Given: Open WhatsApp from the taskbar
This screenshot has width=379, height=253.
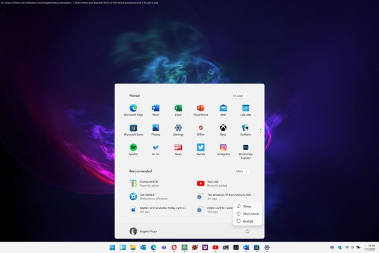Looking at the screenshot, I should 184,248.
